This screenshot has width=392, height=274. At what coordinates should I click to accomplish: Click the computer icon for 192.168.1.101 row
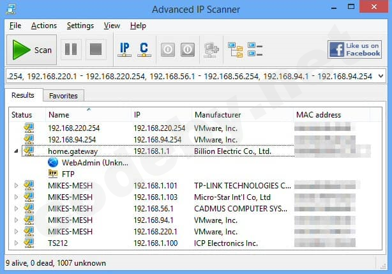point(29,185)
